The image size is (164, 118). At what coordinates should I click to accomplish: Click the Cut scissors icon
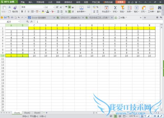pyautogui.click(x=10, y=7)
